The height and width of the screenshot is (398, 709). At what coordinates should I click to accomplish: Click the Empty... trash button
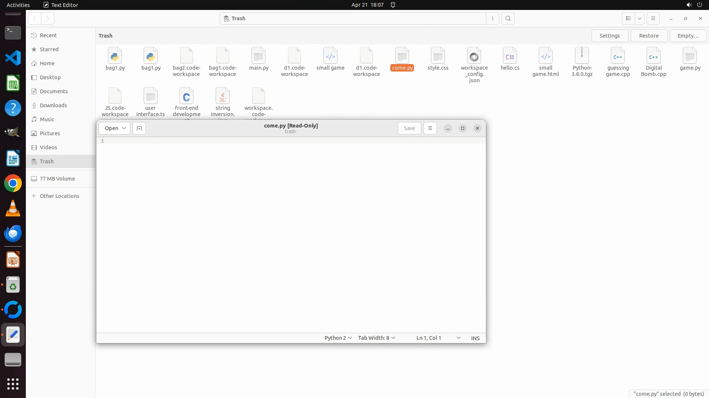pyautogui.click(x=688, y=36)
